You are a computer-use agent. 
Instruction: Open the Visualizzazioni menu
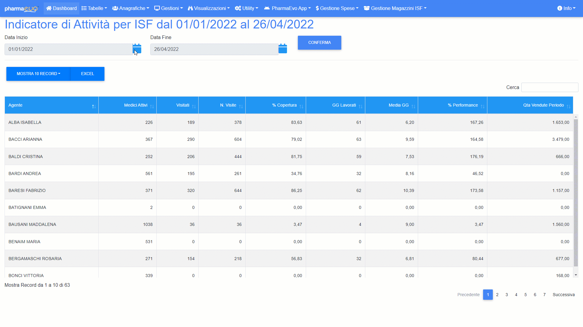click(x=209, y=8)
